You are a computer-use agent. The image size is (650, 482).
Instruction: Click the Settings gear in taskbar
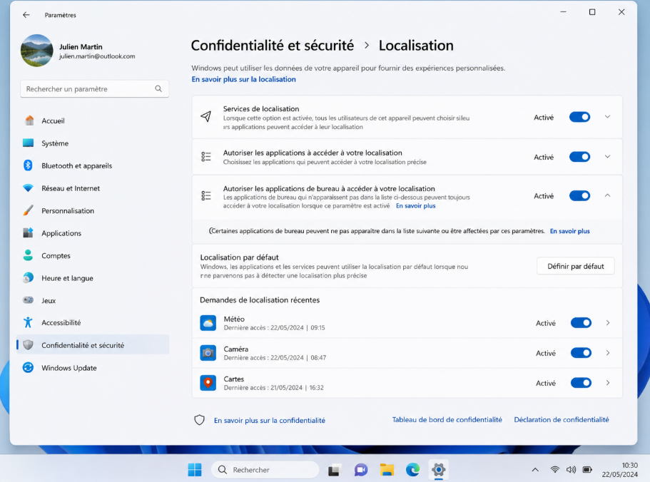[x=439, y=470]
